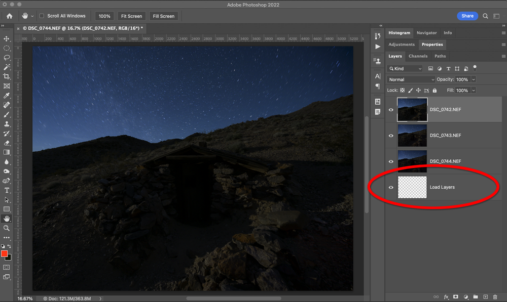Click the blue Share button
This screenshot has height=302, width=507.
pyautogui.click(x=467, y=16)
